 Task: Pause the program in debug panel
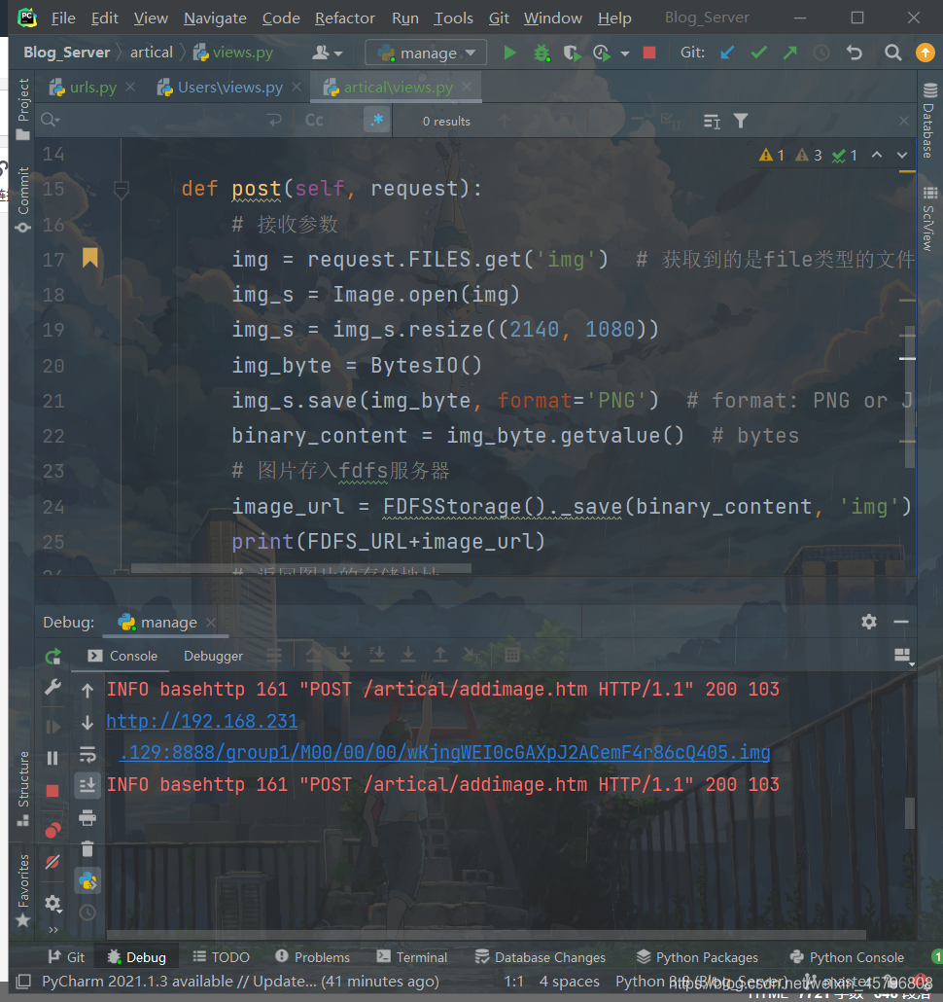tap(52, 758)
